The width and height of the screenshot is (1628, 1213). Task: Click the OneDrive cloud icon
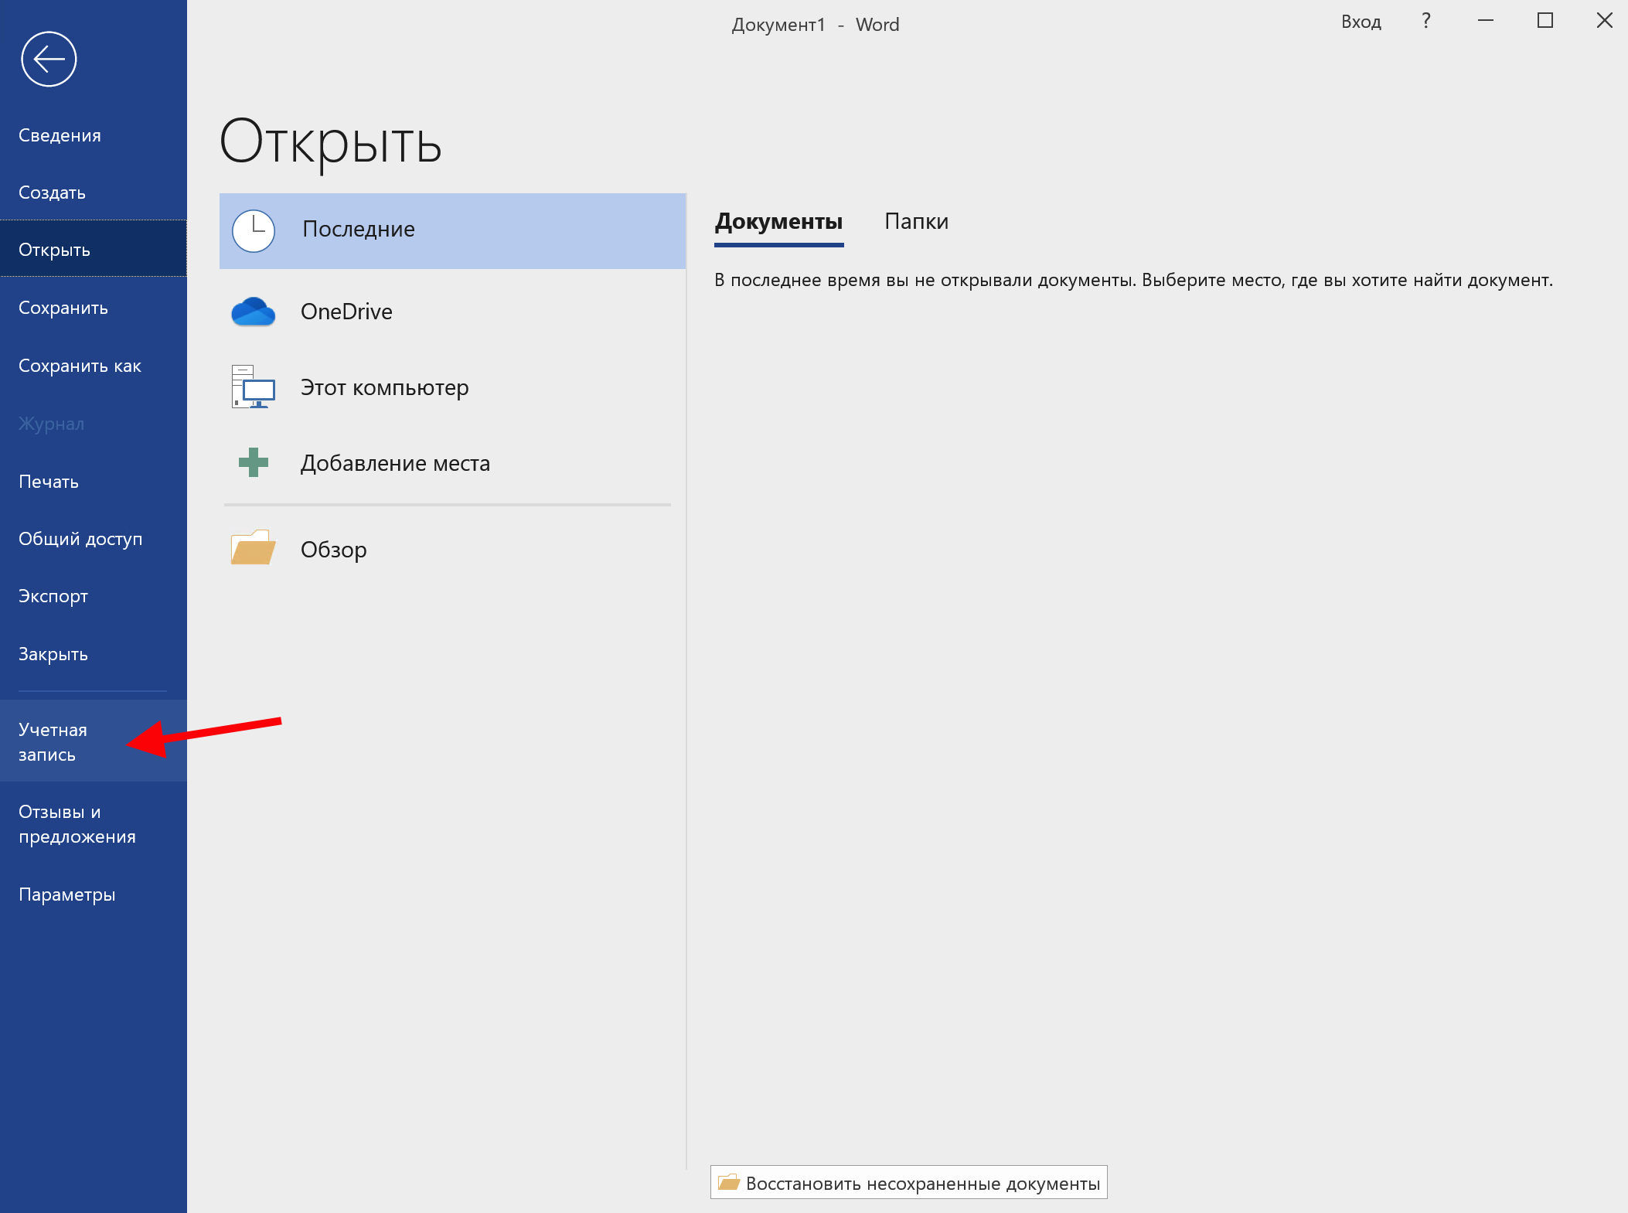254,312
